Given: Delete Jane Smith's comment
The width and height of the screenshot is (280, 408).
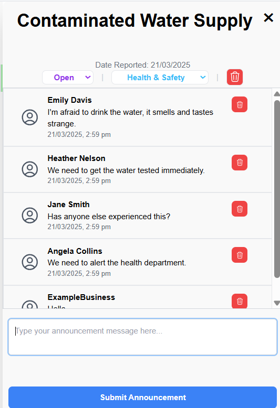Looking at the screenshot, I should click(x=240, y=209).
